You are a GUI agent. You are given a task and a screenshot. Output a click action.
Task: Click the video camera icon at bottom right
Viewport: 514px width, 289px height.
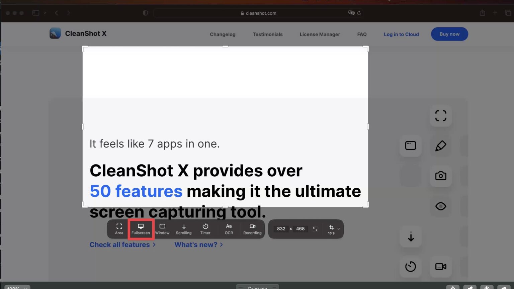[x=441, y=267]
